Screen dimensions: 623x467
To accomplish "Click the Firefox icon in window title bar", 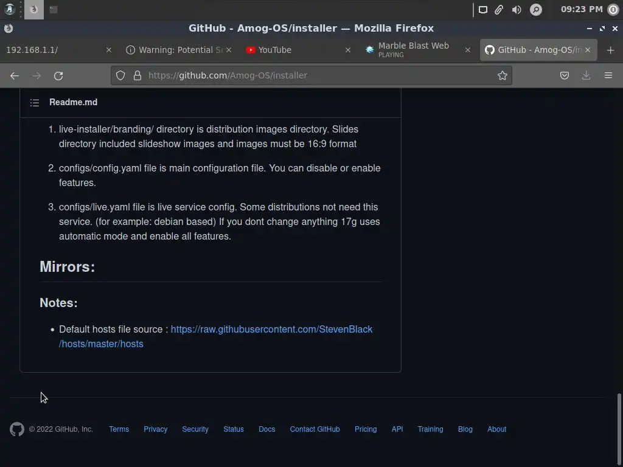I will [x=9, y=28].
